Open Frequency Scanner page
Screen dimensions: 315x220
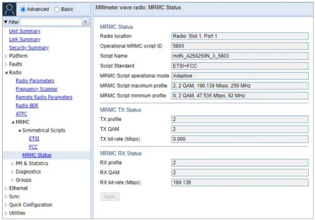[37, 89]
